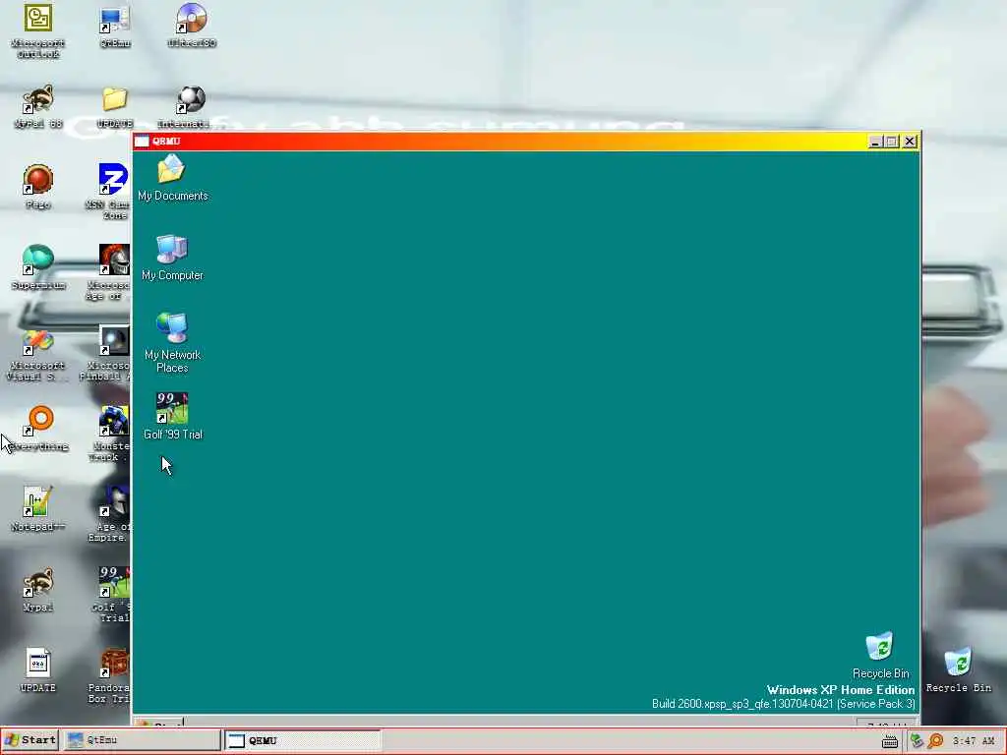
Task: Switch to QtEmu taskbar button
Action: click(142, 740)
